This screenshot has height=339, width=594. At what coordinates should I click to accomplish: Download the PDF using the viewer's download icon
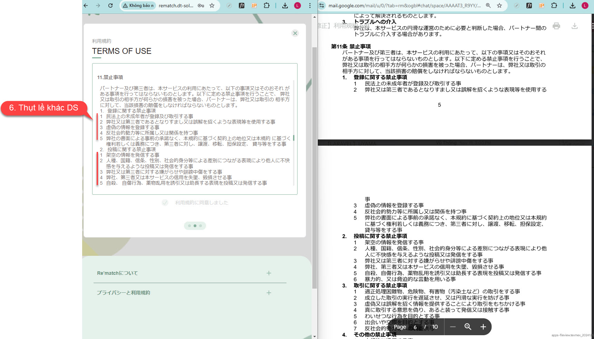pos(574,26)
